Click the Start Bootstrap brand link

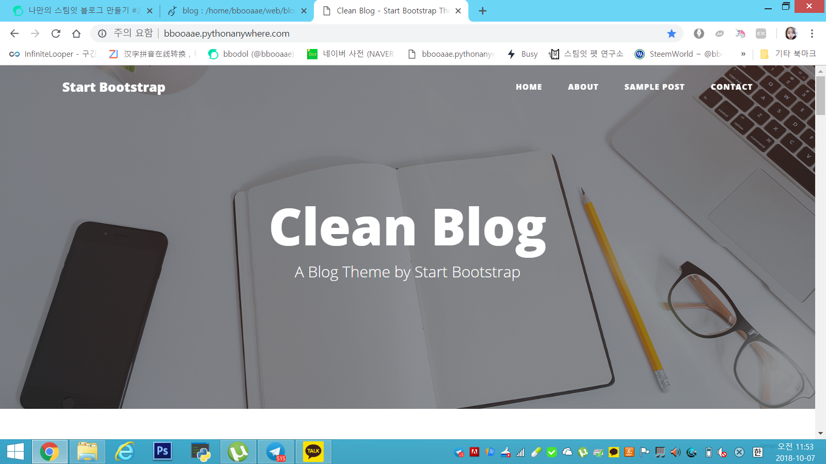[114, 87]
